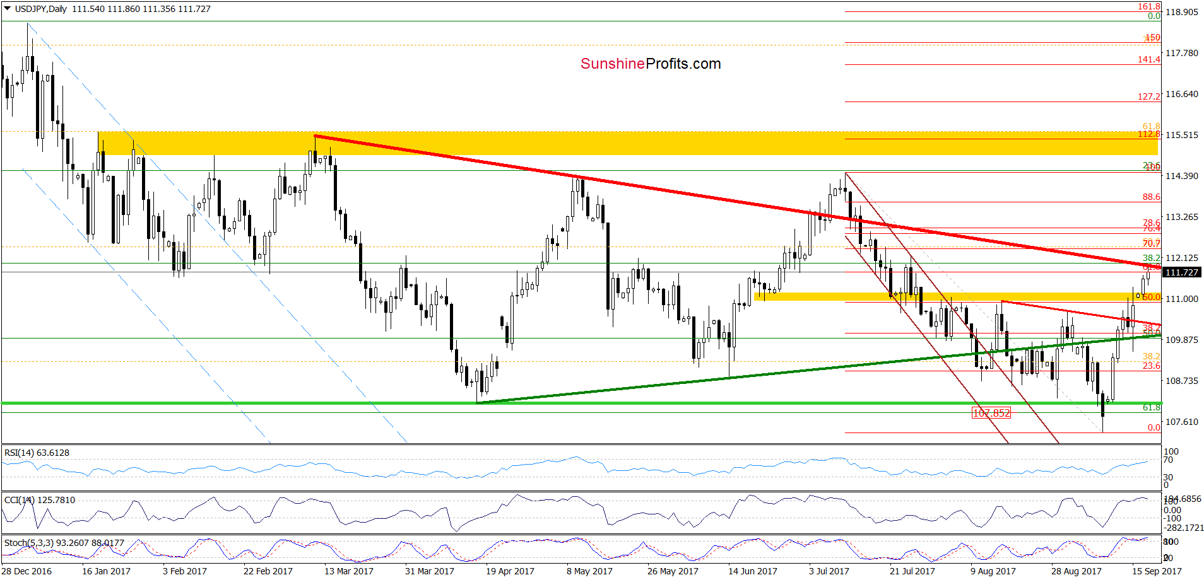Click the 114.390 price axis value

coord(1181,176)
